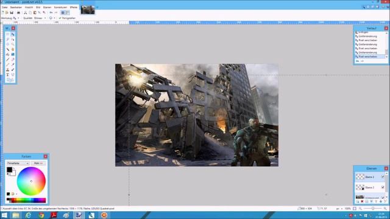Delete layer with the red X icon
The height and width of the screenshot is (219, 390).
362,201
